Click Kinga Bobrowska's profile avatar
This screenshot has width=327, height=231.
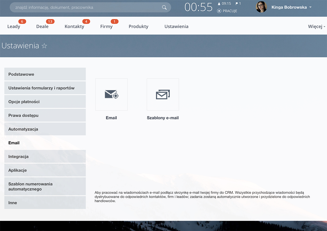coord(261,7)
